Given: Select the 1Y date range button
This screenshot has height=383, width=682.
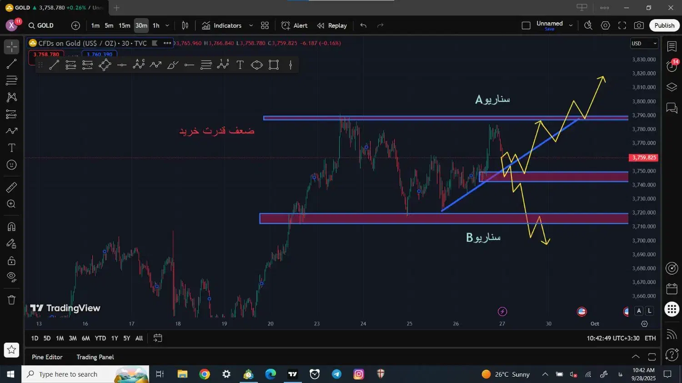Looking at the screenshot, I should click(115, 338).
